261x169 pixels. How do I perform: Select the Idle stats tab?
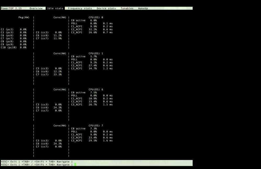point(55,8)
